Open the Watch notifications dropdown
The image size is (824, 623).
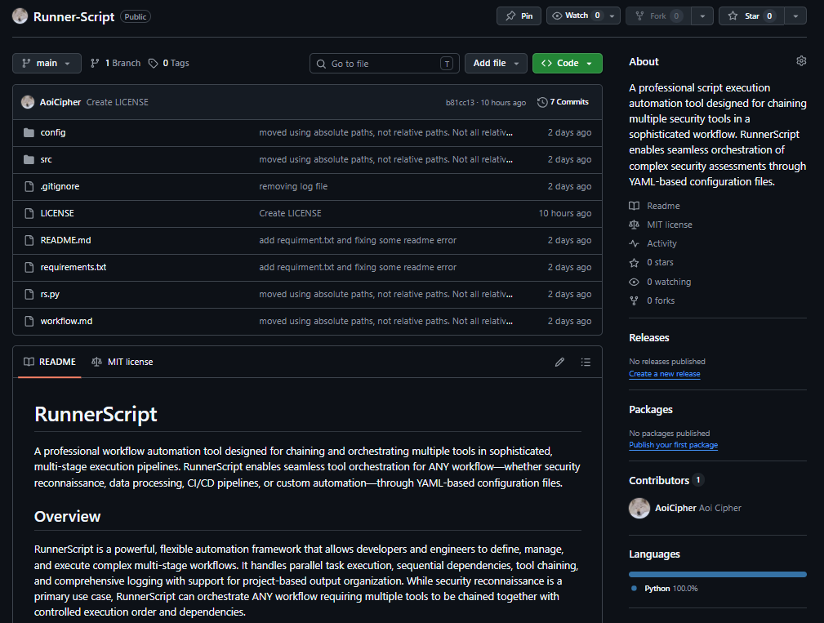583,16
